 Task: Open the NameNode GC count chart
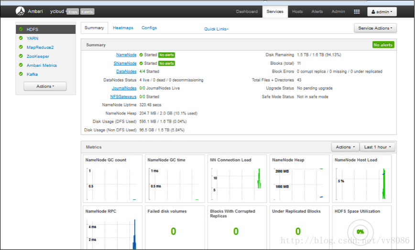(112, 179)
